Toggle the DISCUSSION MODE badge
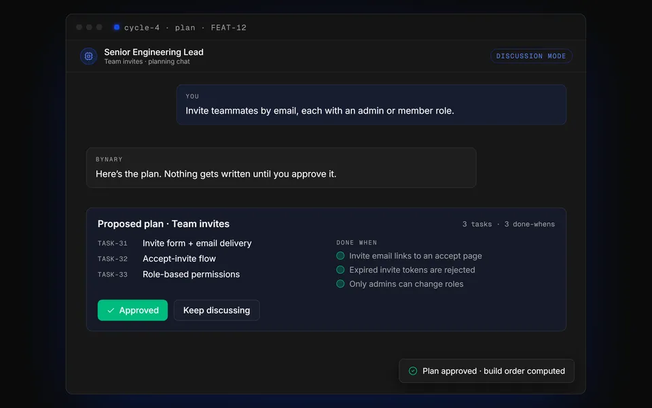This screenshot has height=408, width=652. tap(531, 56)
